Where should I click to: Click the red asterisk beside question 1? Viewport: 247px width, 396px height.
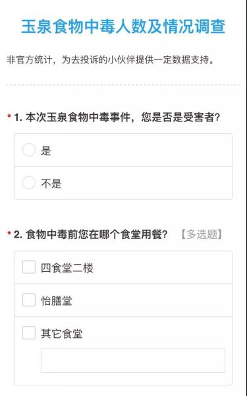coord(9,117)
